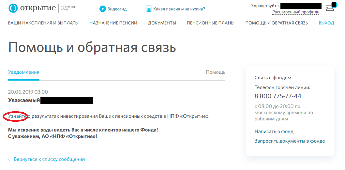Switch to the Уведомления tab

click(x=24, y=72)
